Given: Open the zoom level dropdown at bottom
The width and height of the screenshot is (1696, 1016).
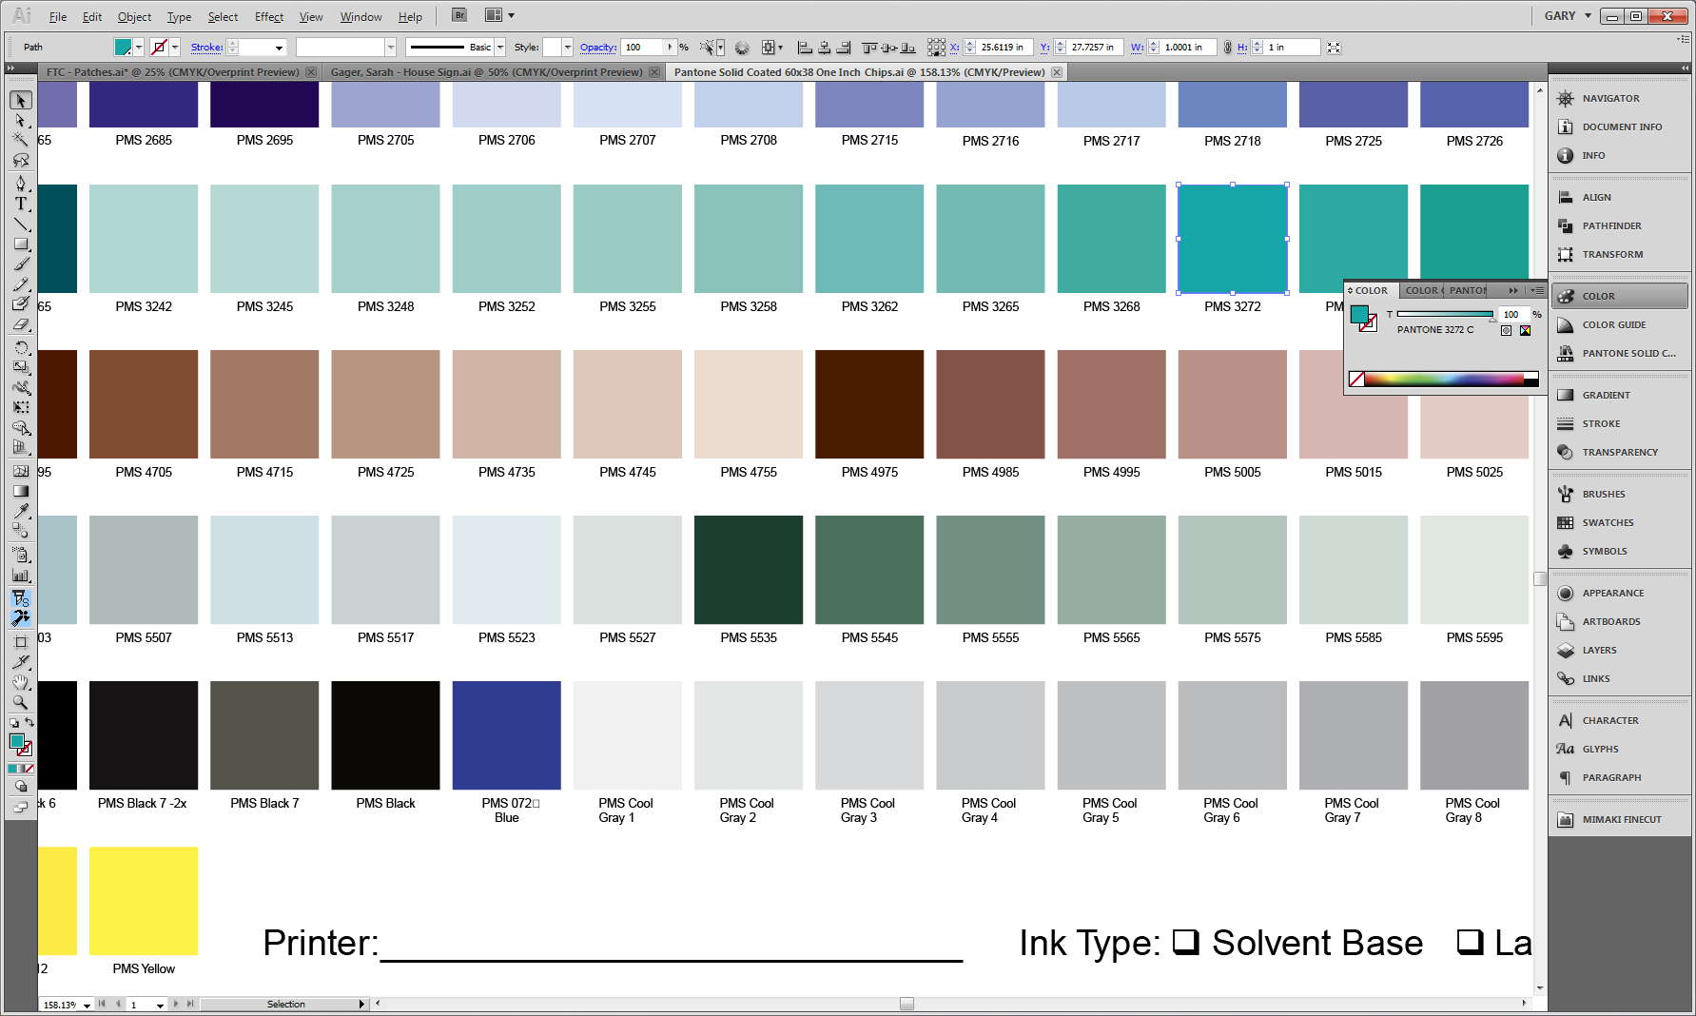Looking at the screenshot, I should point(87,1005).
